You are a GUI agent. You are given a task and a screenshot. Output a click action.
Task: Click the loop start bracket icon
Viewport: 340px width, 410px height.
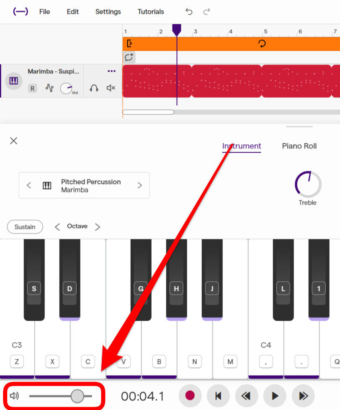pyautogui.click(x=129, y=44)
